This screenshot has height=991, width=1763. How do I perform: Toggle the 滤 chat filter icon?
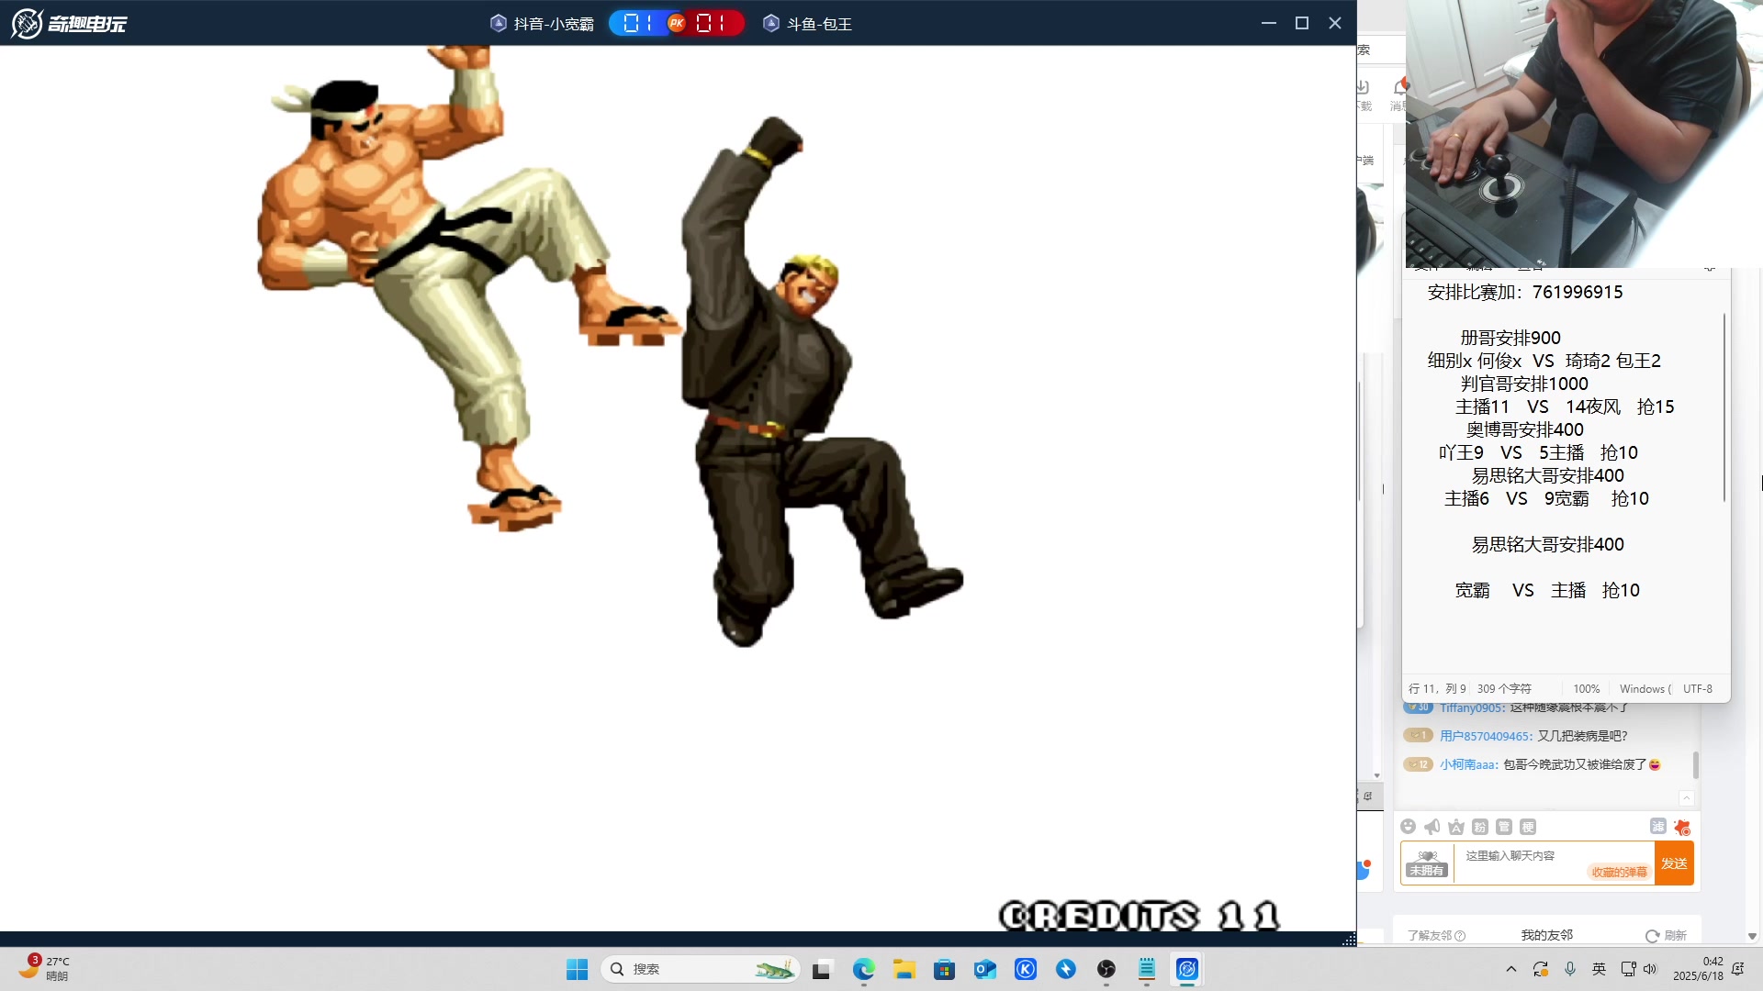[x=1658, y=826]
